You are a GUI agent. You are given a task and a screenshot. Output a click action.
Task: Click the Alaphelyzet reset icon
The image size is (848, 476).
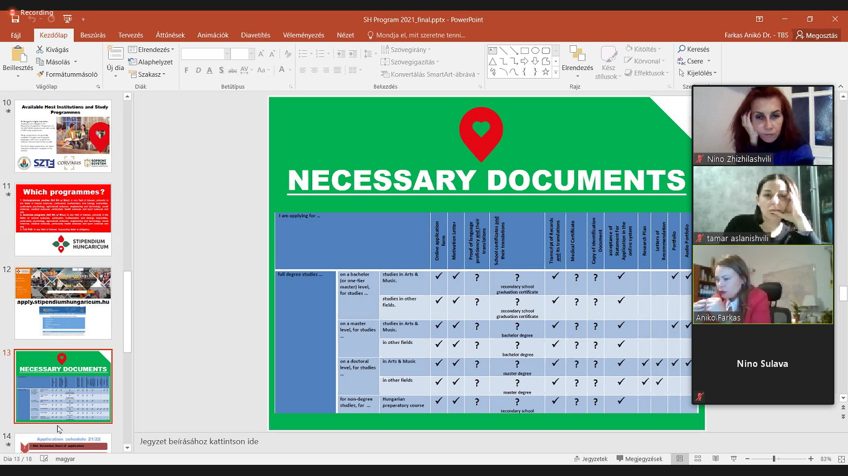pyautogui.click(x=133, y=62)
